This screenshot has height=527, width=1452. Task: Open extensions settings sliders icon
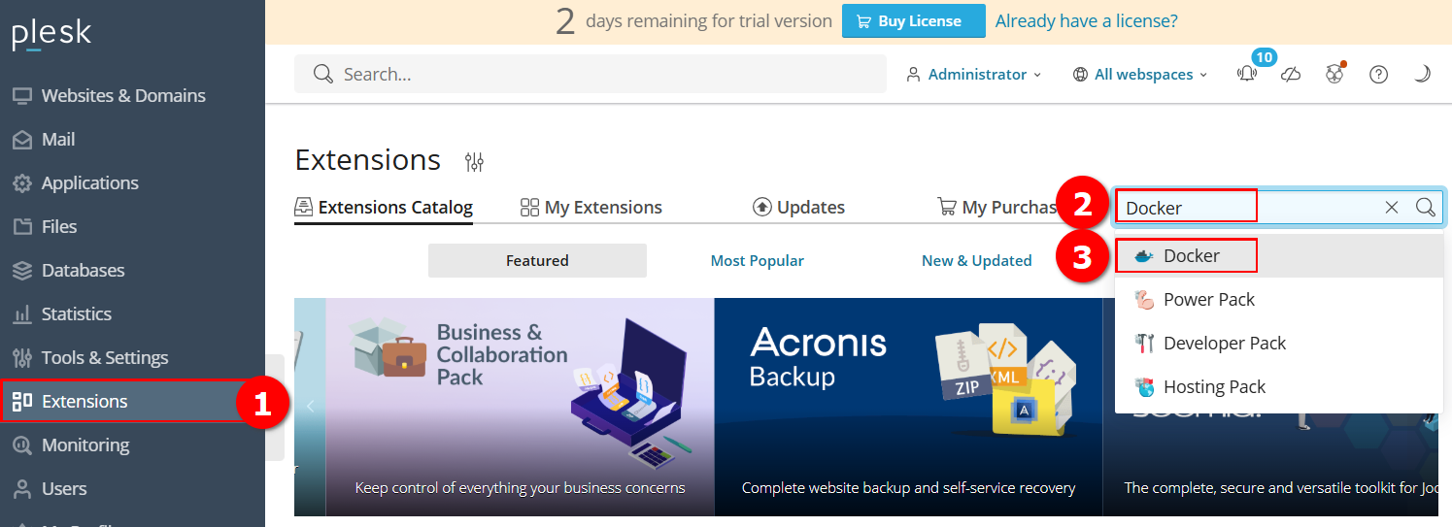tap(474, 162)
